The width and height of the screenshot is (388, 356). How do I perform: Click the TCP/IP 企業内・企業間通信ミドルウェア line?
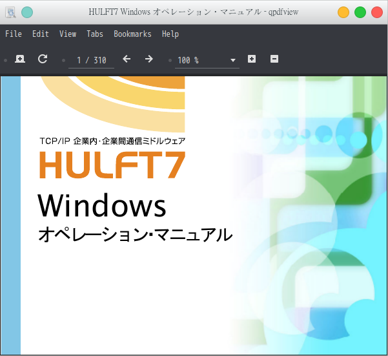tap(112, 141)
